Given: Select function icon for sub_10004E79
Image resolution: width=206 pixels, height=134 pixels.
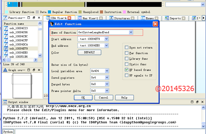Looking at the screenshot, I should click(x=6, y=48).
